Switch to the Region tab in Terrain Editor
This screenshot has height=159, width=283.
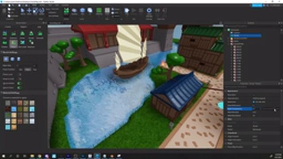tap(23, 26)
